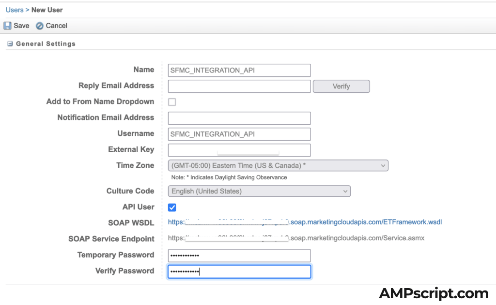Click the External Key input field

[239, 150]
